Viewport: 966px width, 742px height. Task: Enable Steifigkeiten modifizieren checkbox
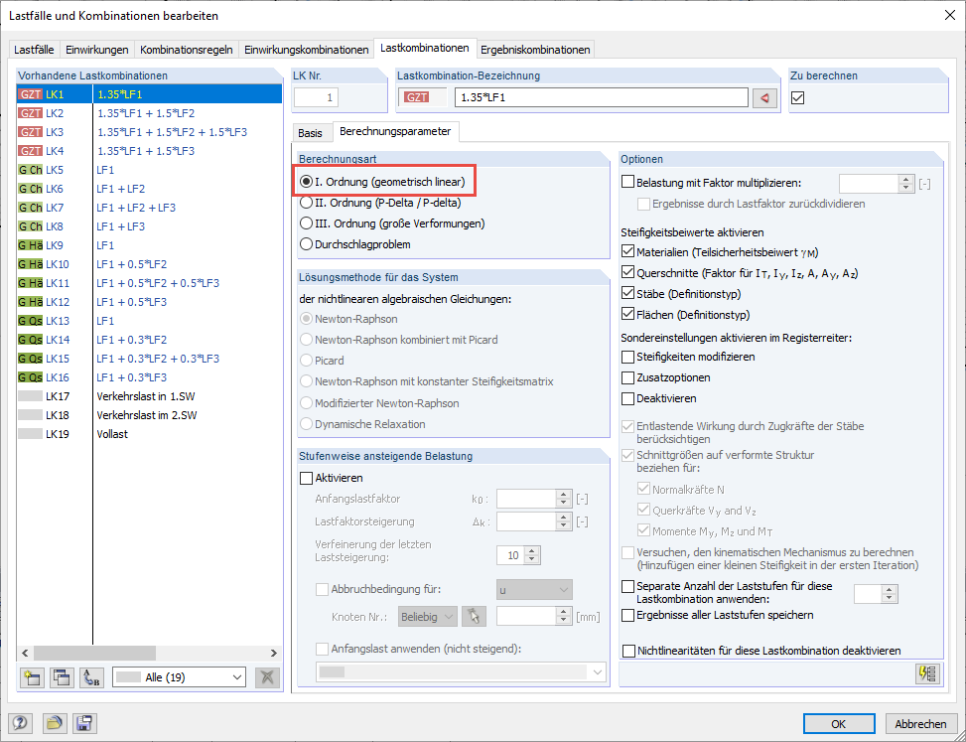pos(627,357)
